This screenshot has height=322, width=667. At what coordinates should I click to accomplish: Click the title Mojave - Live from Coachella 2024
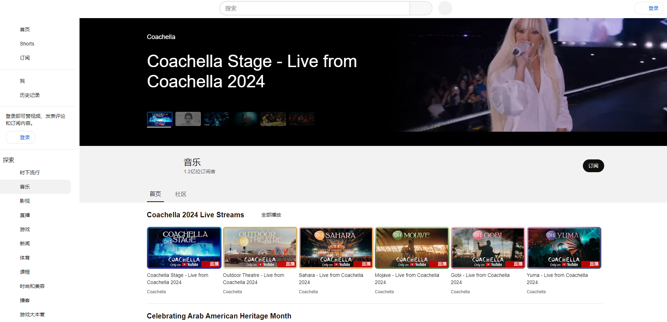click(x=407, y=279)
